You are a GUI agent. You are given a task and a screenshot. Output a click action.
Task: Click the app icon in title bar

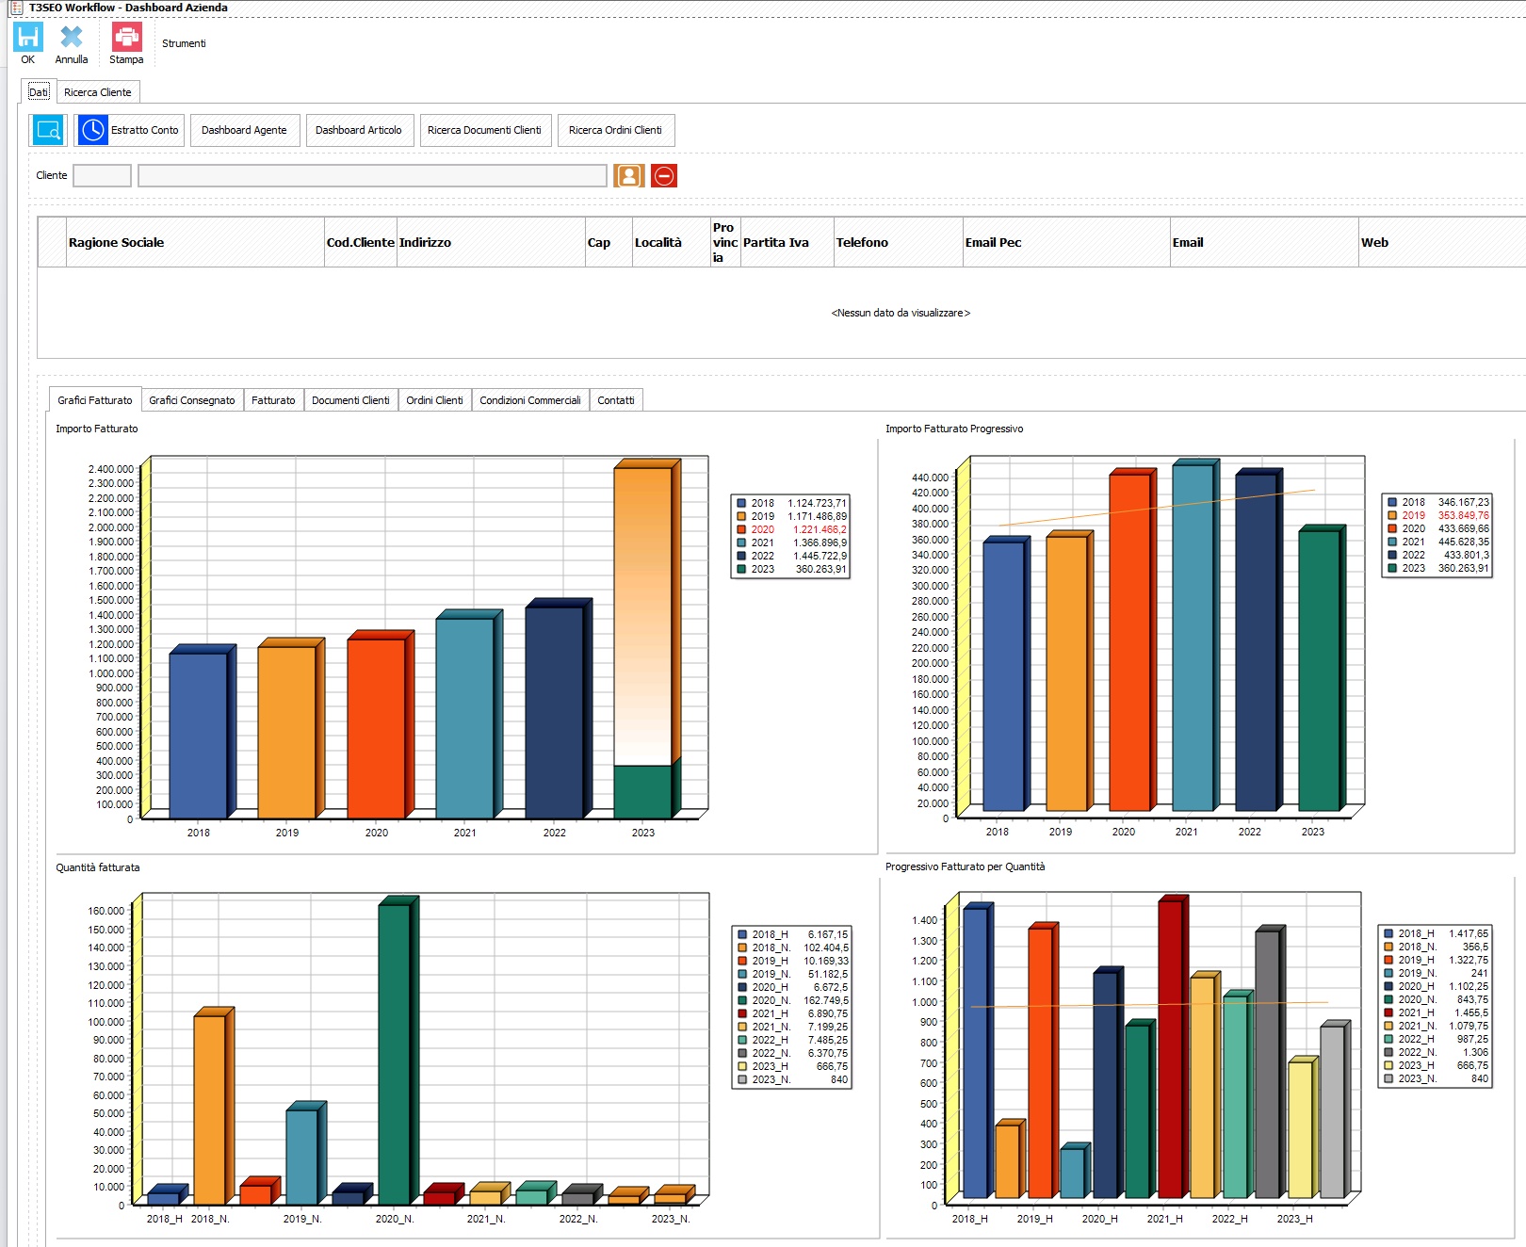16,8
